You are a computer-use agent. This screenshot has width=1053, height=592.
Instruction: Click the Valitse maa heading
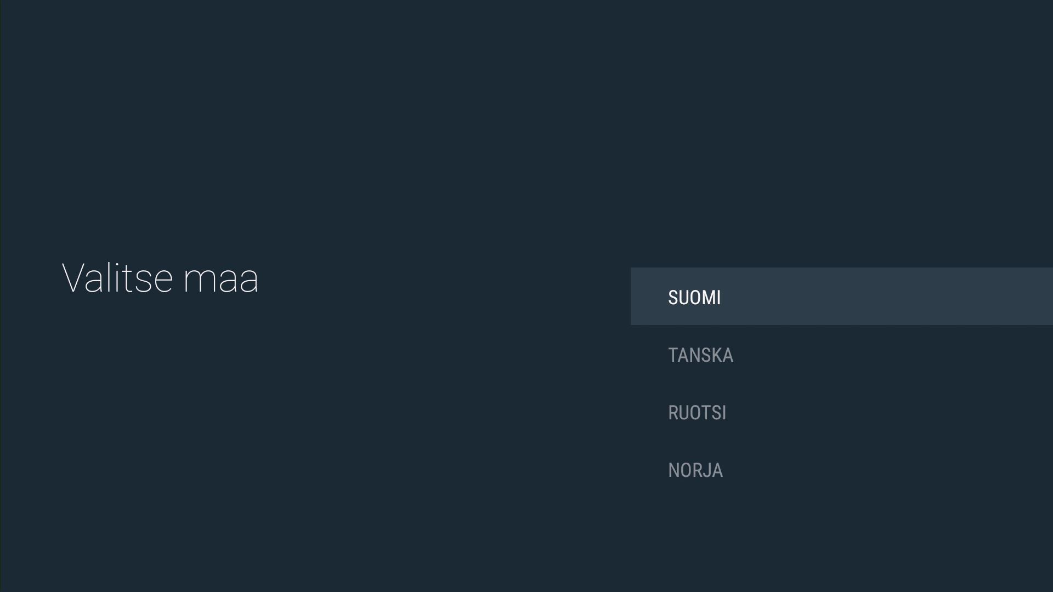160,278
